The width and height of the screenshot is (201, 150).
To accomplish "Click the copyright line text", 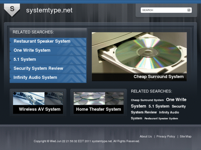I will click(x=87, y=141).
